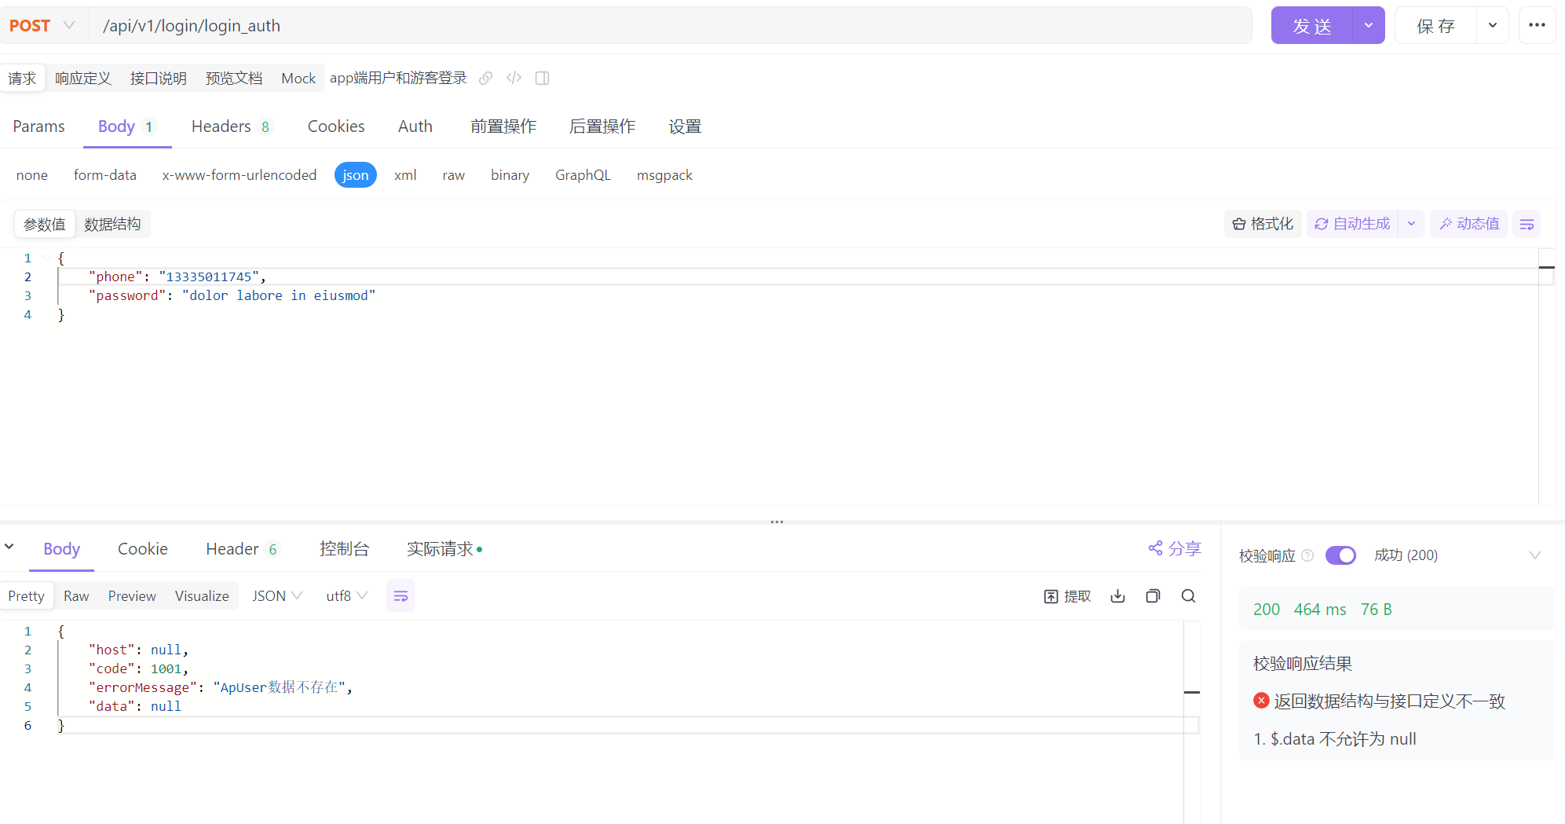Screen dimensions: 1565x824
Task: Search within the response body
Action: pos(1188,596)
